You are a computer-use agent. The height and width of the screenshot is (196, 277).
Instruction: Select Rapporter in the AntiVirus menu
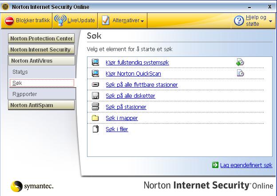pyautogui.click(x=25, y=94)
